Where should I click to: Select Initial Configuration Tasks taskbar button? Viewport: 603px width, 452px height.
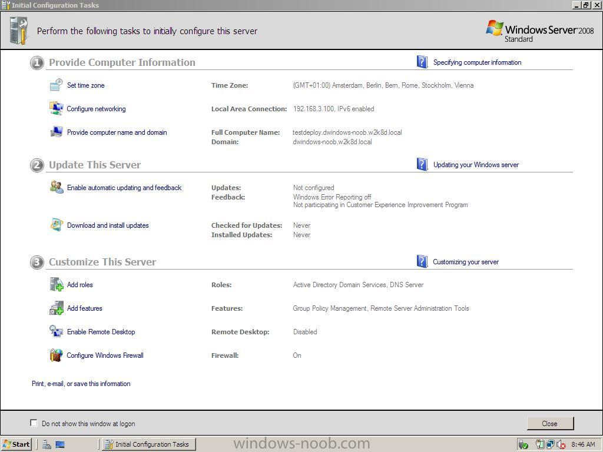[x=149, y=444]
